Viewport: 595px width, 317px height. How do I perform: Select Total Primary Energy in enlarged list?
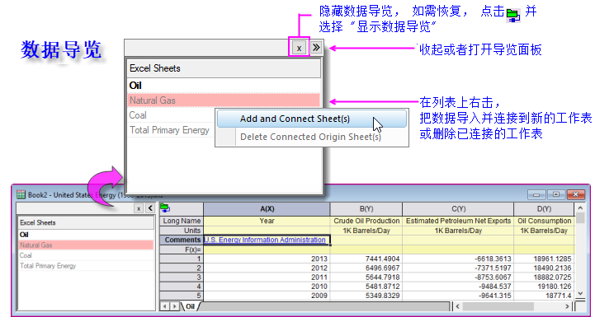(171, 130)
